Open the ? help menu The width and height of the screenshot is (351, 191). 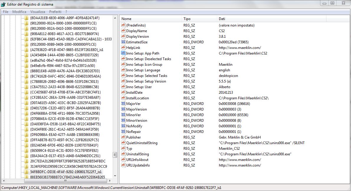66,11
